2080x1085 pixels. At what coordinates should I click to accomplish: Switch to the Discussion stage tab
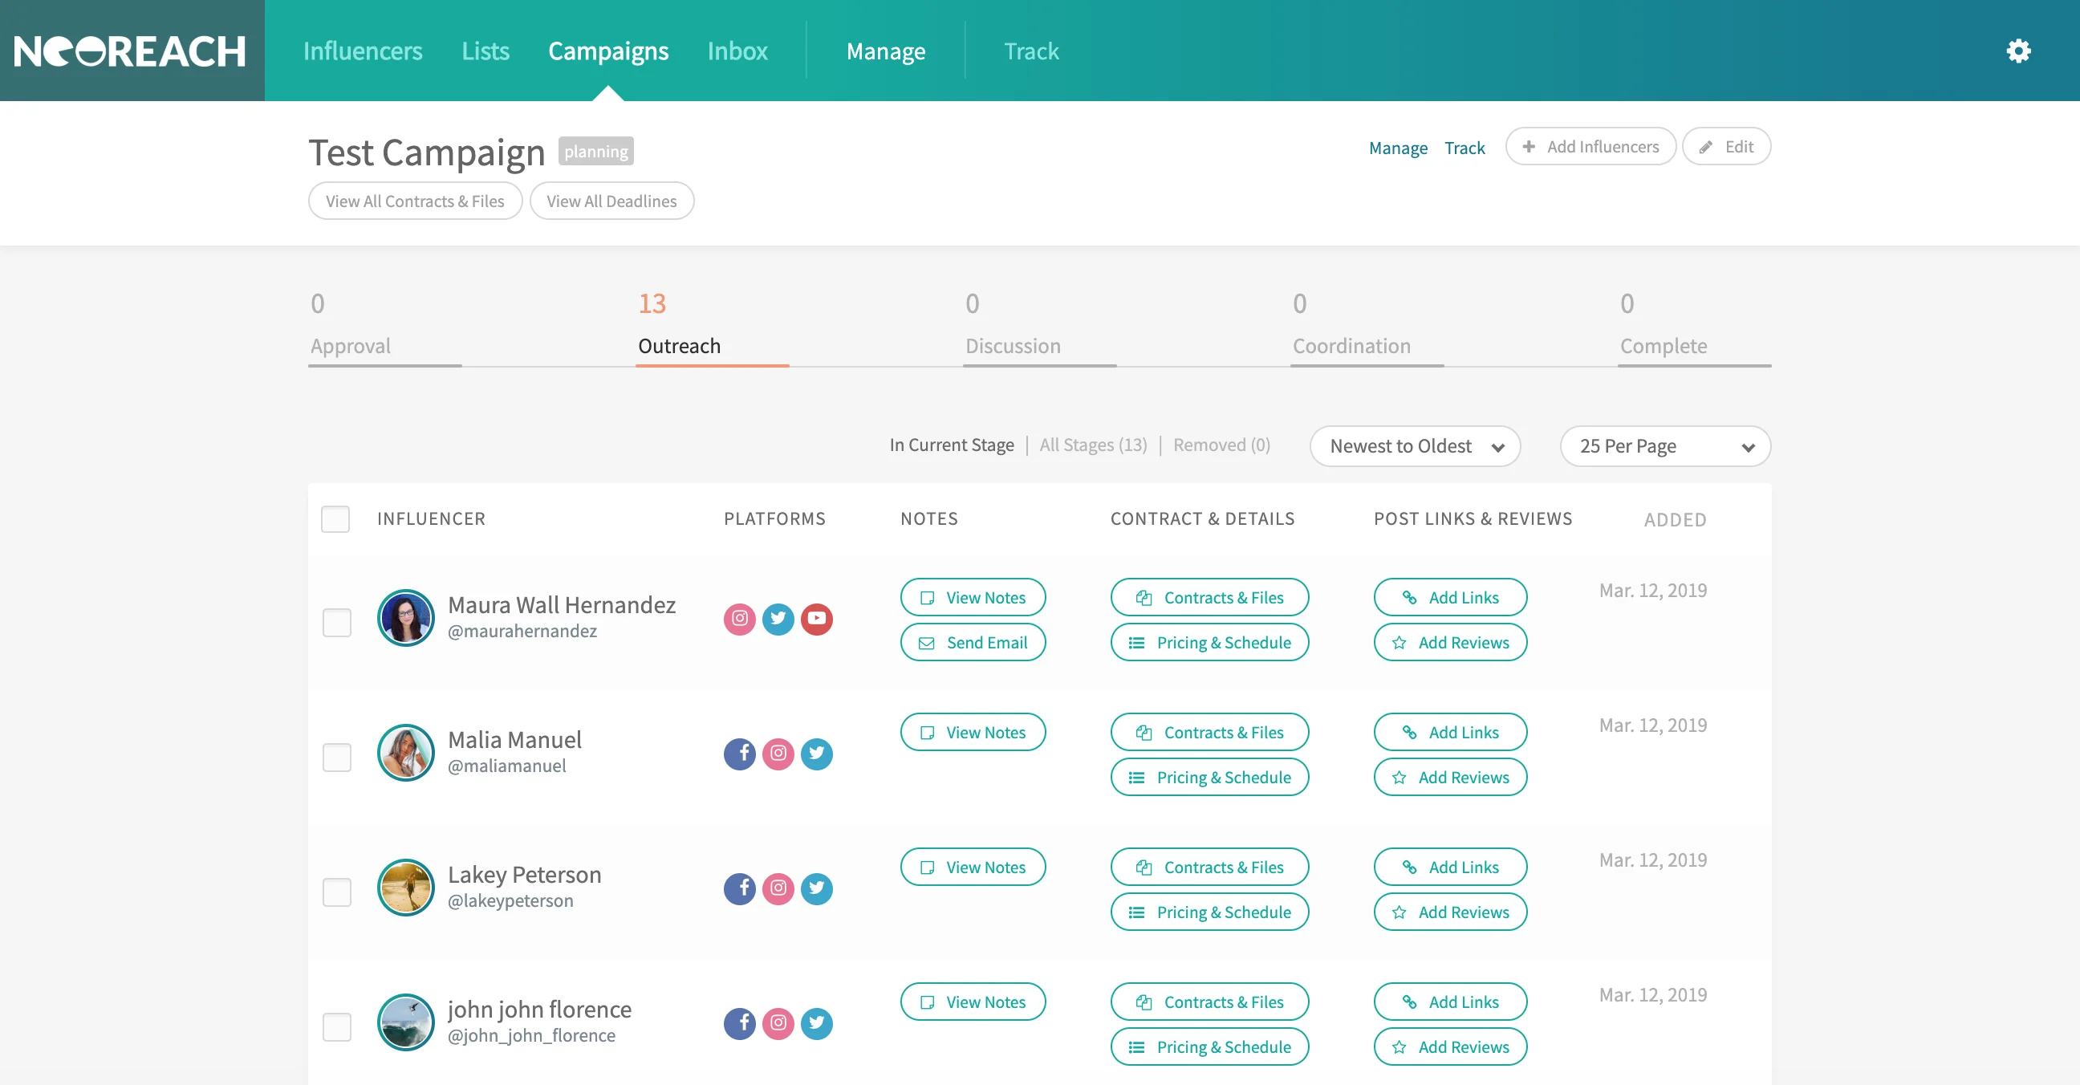pos(1013,346)
